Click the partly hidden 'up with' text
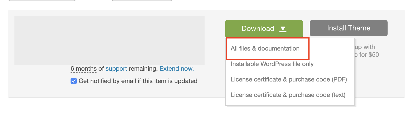This screenshot has width=413, height=115. pyautogui.click(x=365, y=47)
